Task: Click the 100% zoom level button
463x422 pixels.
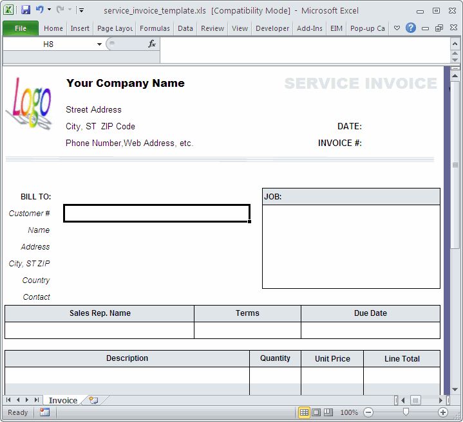Action: coord(349,412)
